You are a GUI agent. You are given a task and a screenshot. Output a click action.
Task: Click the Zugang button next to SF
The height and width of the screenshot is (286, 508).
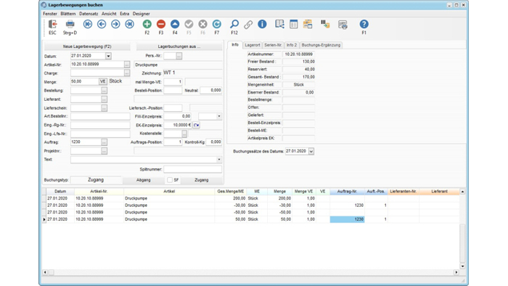click(202, 180)
